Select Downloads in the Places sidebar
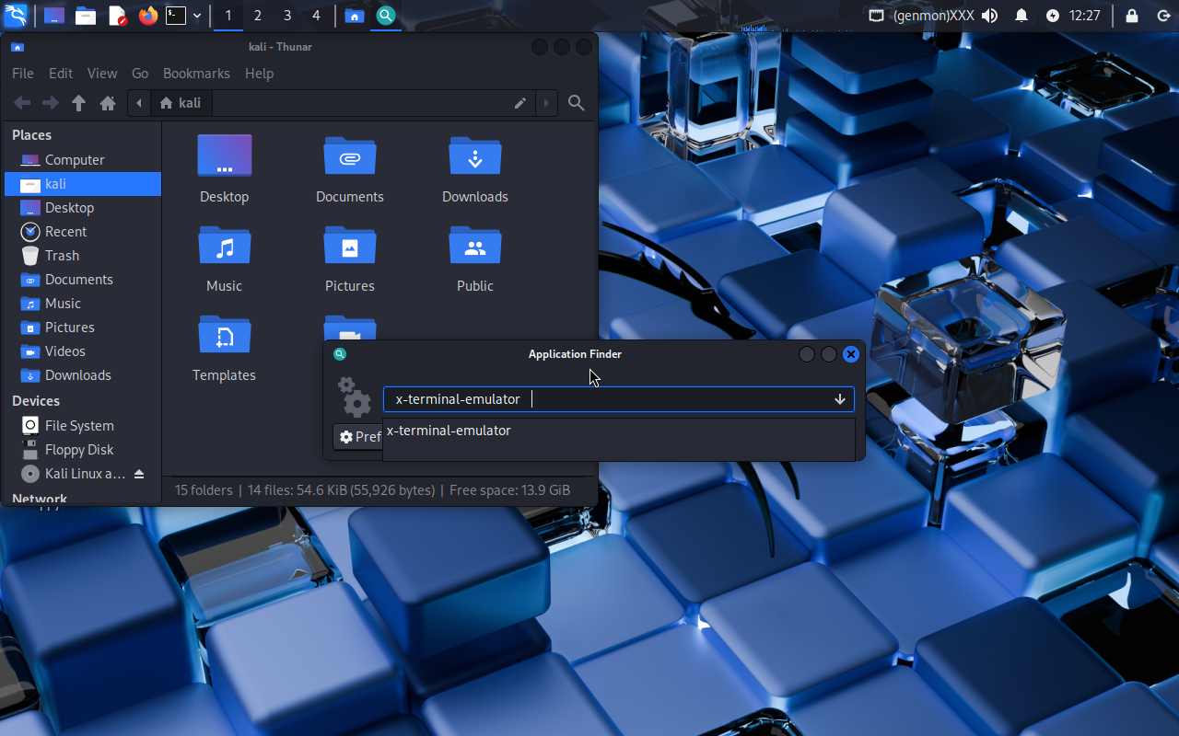 tap(83, 375)
